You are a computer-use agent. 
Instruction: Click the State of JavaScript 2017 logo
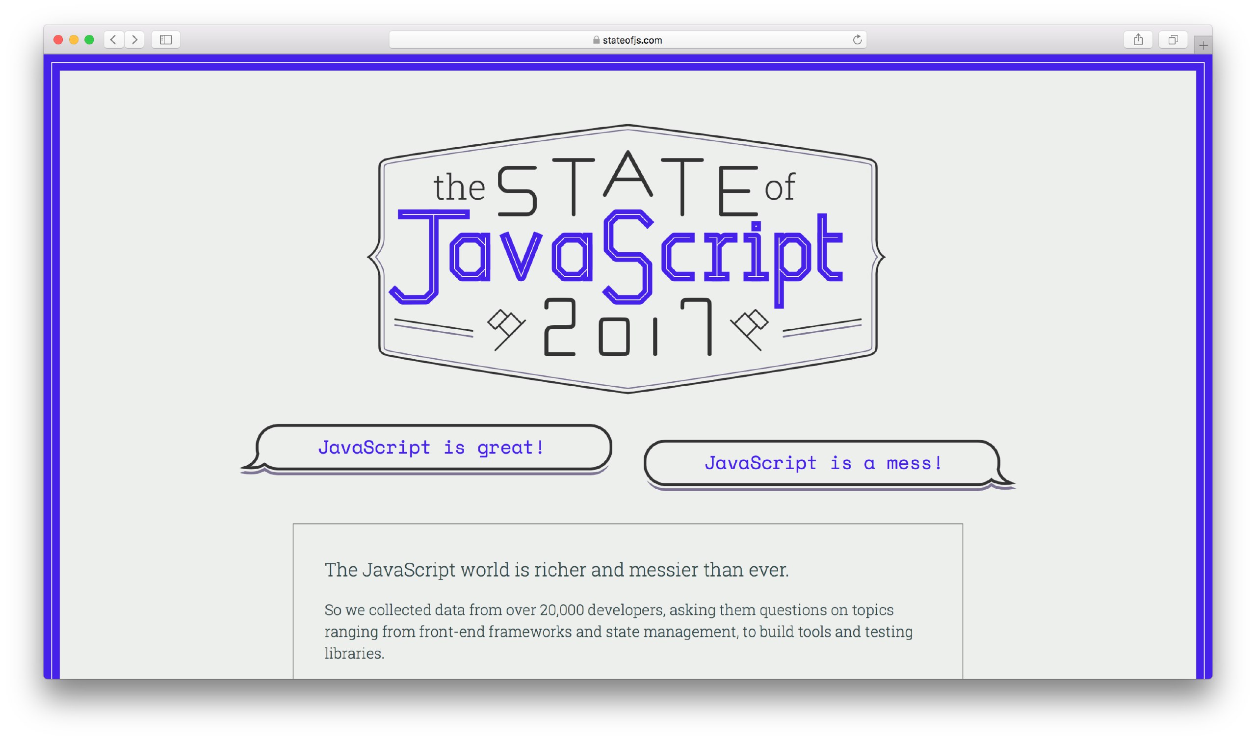coord(627,259)
